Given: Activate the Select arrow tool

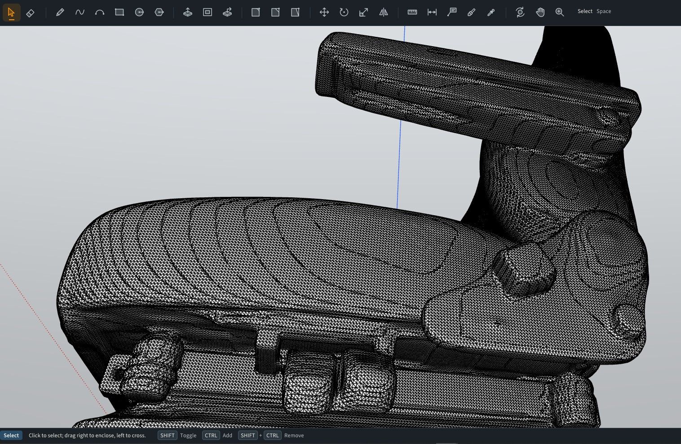Looking at the screenshot, I should click(11, 13).
